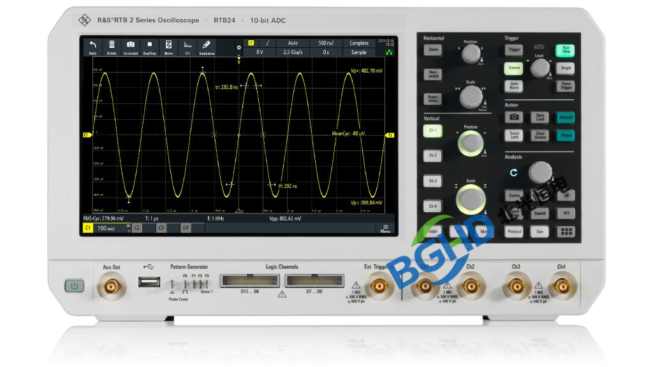Screen dimensions: 653x367
Task: Click the Vertical Scale knob
Action: 471,199
